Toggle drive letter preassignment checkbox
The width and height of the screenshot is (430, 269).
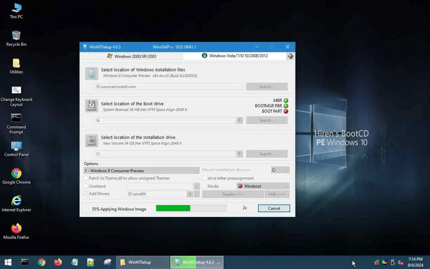(204, 178)
